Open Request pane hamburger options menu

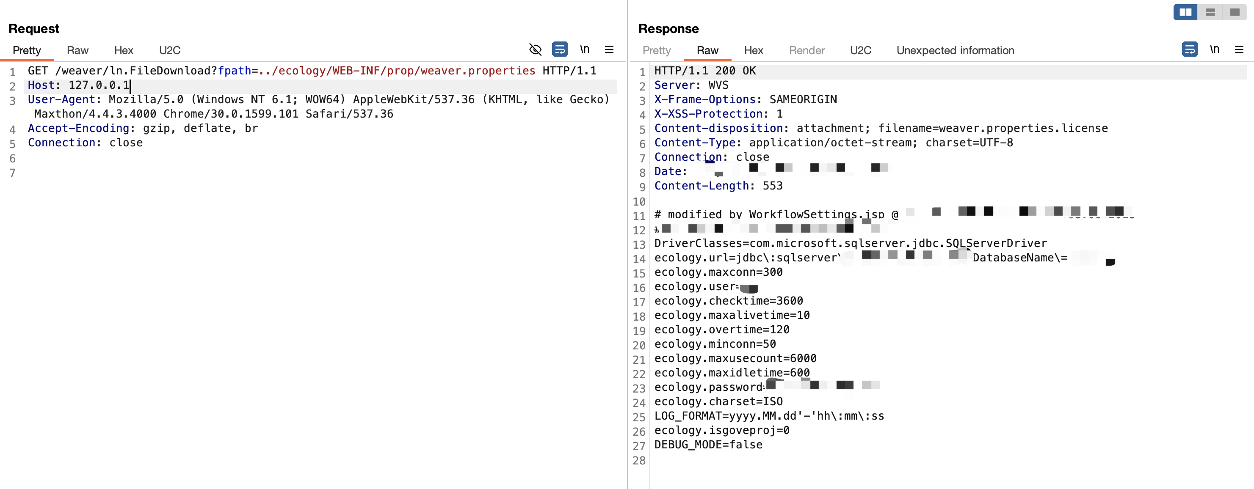[609, 49]
